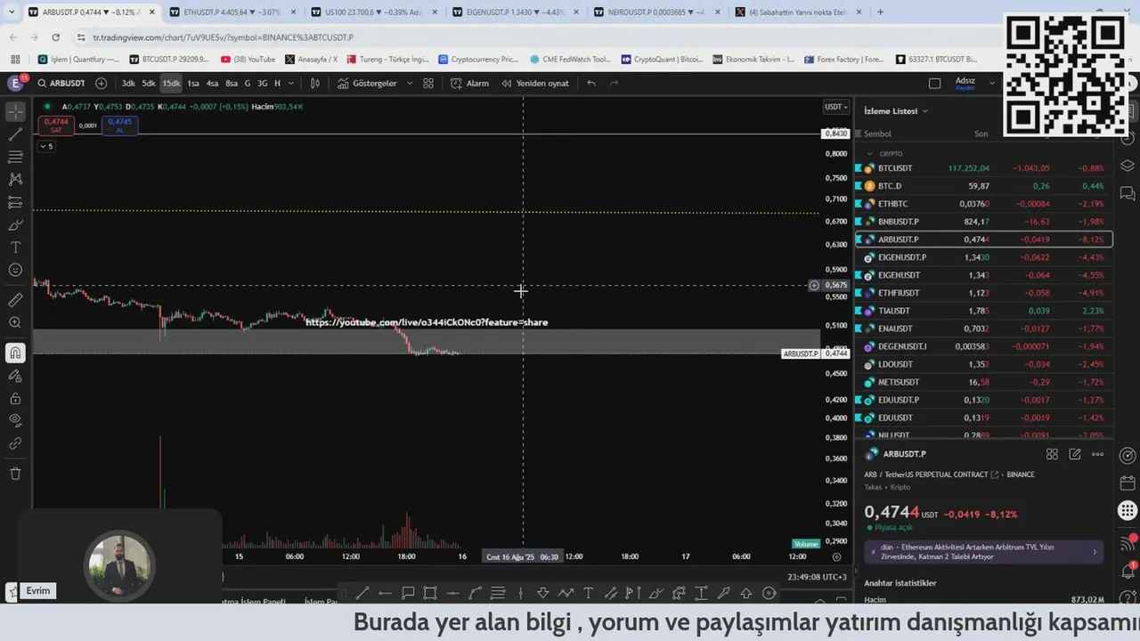The width and height of the screenshot is (1140, 641).
Task: Switch to NEIROUSDT.P browser tab
Action: click(x=656, y=12)
